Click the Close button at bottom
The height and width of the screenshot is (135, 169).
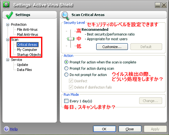[130, 129]
